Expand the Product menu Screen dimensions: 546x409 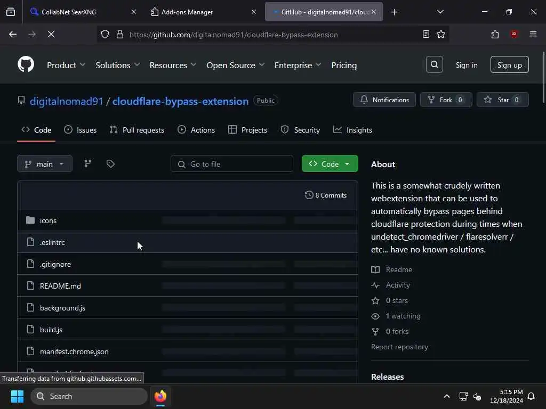pyautogui.click(x=66, y=65)
